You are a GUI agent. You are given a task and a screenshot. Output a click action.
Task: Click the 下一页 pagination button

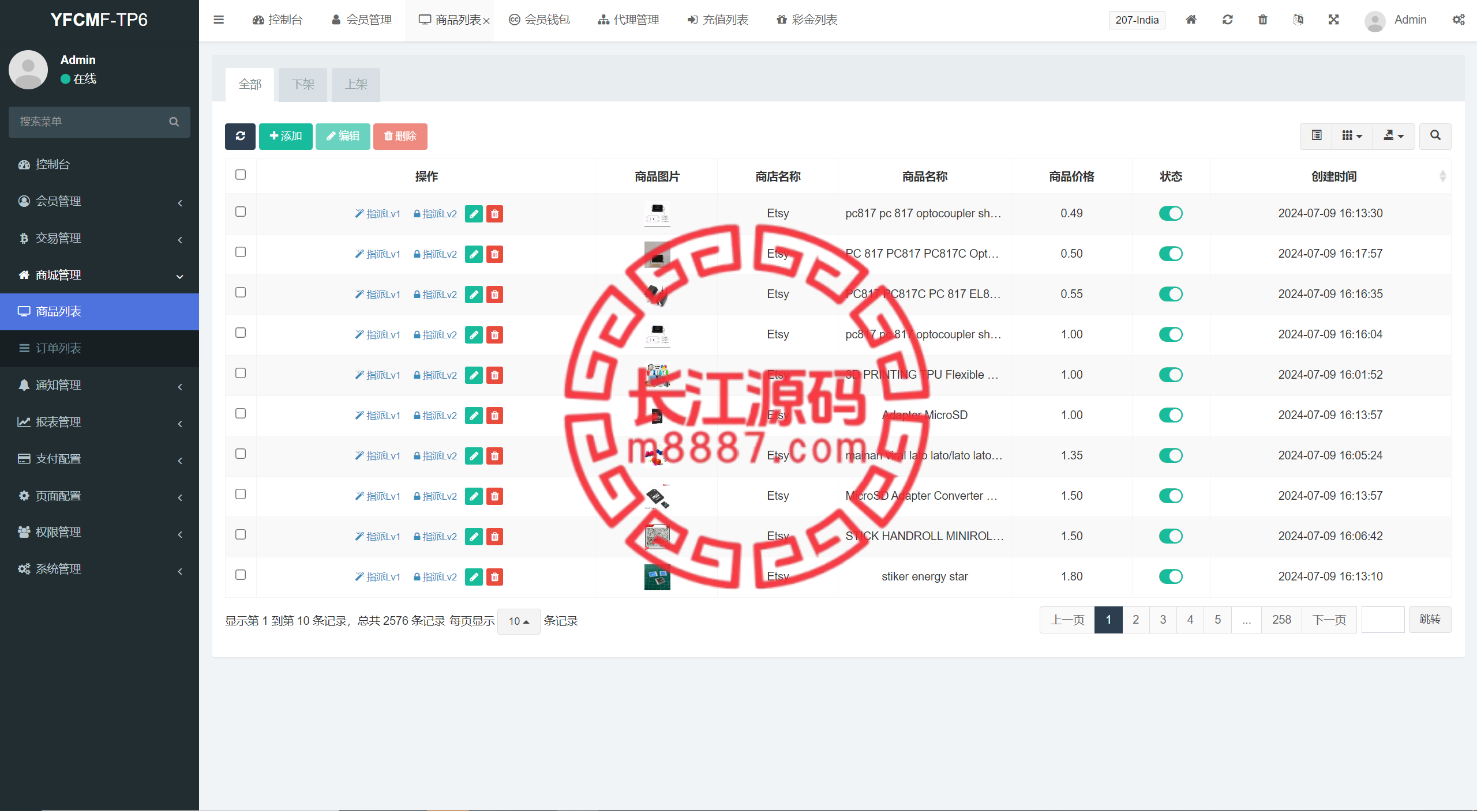1329,620
